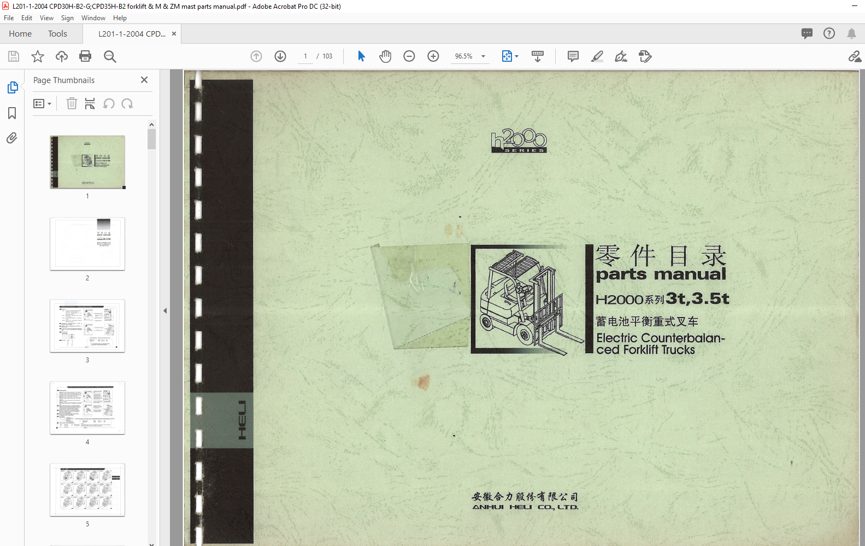
Task: Add a sticky note comment
Action: coord(573,56)
